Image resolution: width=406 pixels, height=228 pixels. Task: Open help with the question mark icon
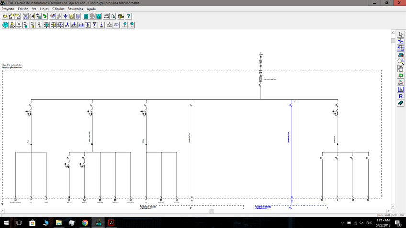tap(129, 16)
